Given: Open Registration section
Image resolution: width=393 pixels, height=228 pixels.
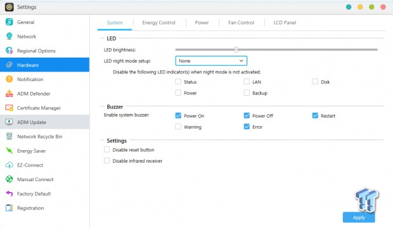Looking at the screenshot, I should pyautogui.click(x=44, y=208).
